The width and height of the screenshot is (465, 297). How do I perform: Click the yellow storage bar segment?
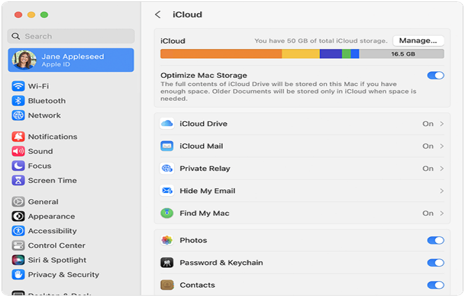point(301,54)
